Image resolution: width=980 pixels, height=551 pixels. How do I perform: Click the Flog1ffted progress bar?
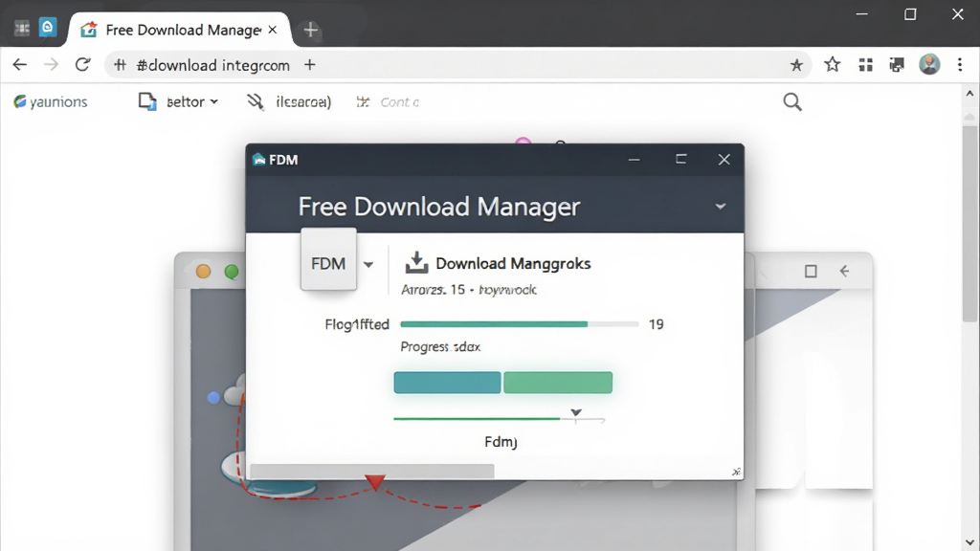click(520, 324)
